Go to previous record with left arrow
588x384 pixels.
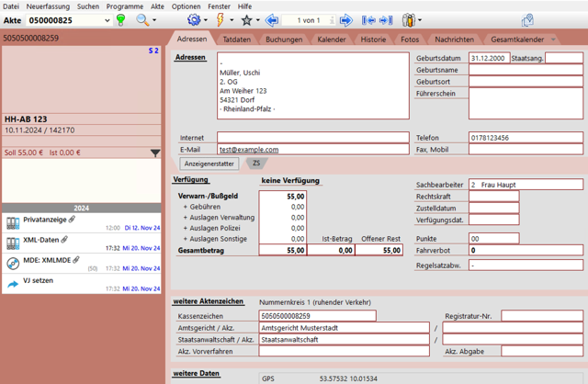272,20
